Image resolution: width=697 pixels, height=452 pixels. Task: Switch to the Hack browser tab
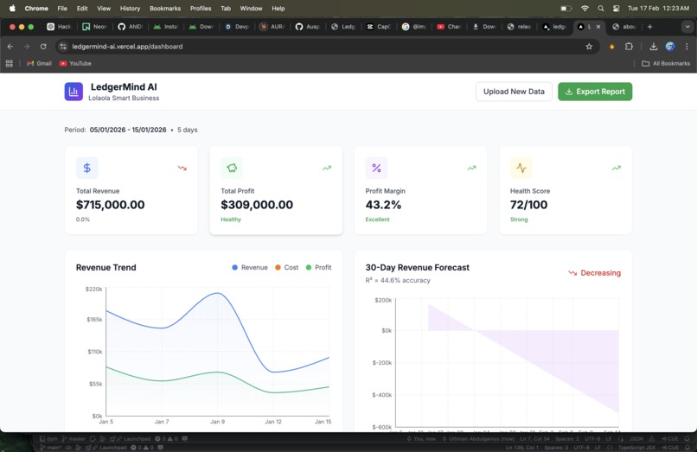(x=59, y=27)
